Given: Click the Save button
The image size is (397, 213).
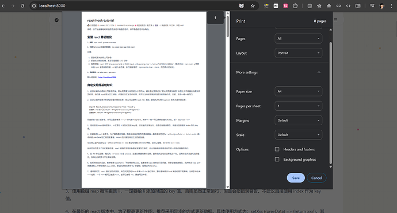Looking at the screenshot, I should 296,178.
